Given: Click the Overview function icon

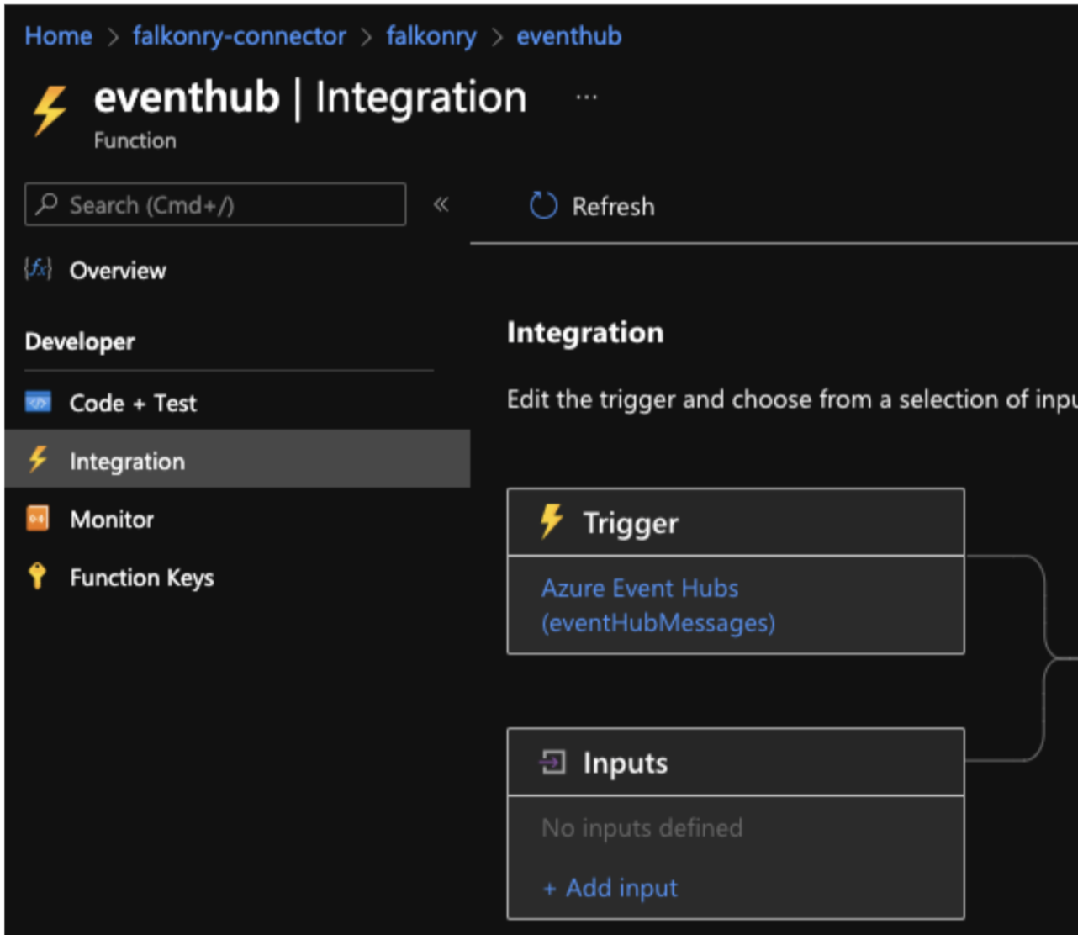Looking at the screenshot, I should [38, 269].
